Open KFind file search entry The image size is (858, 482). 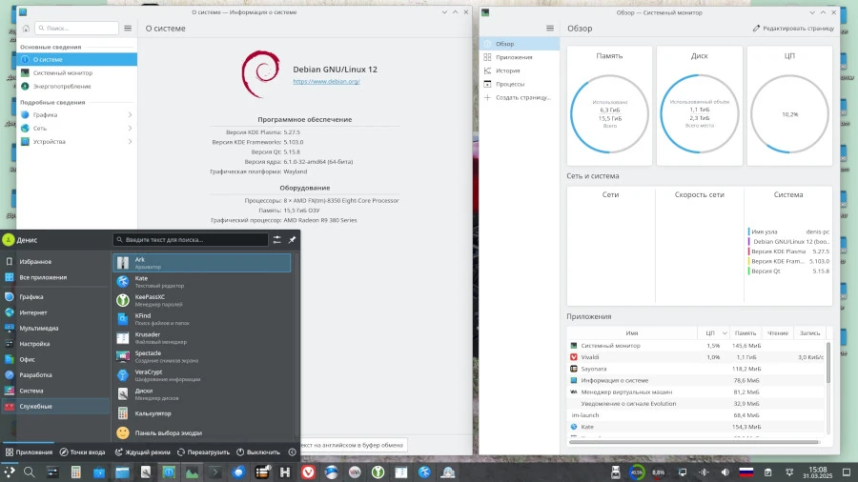(x=201, y=318)
